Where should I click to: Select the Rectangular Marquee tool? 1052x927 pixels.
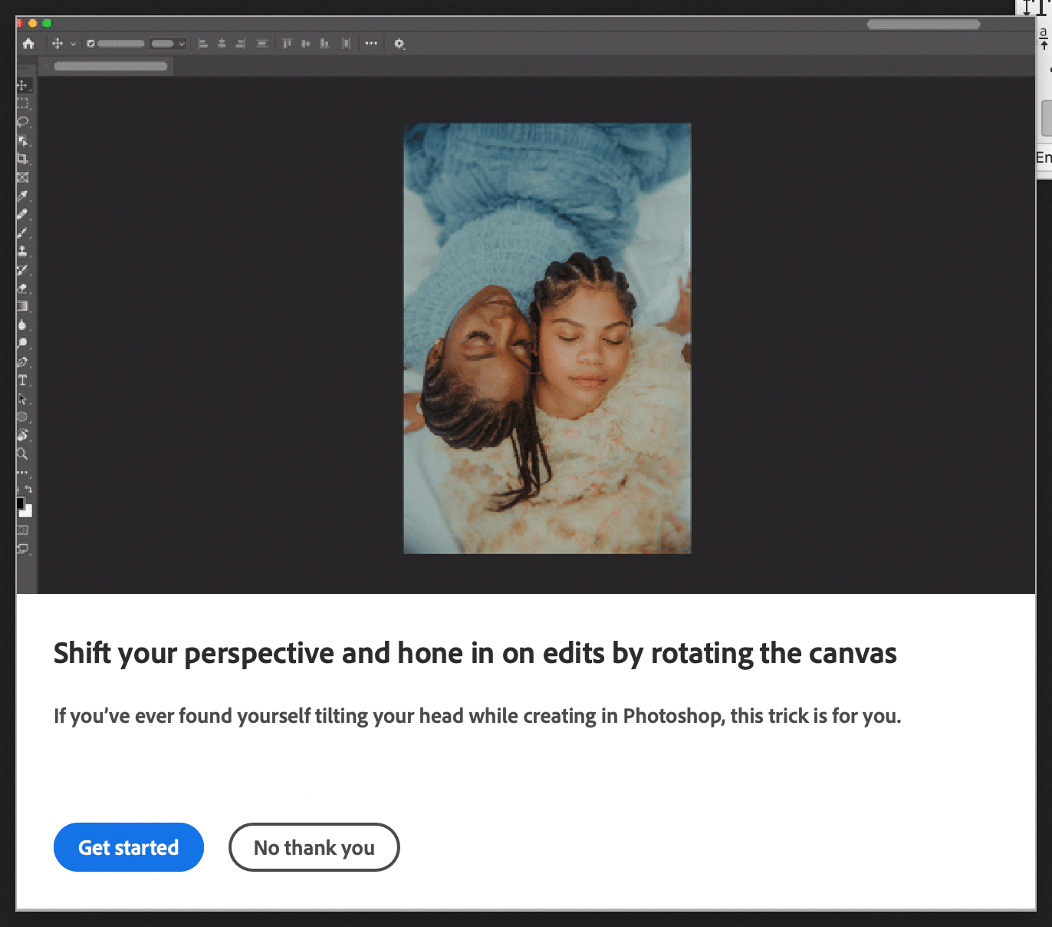tap(22, 103)
